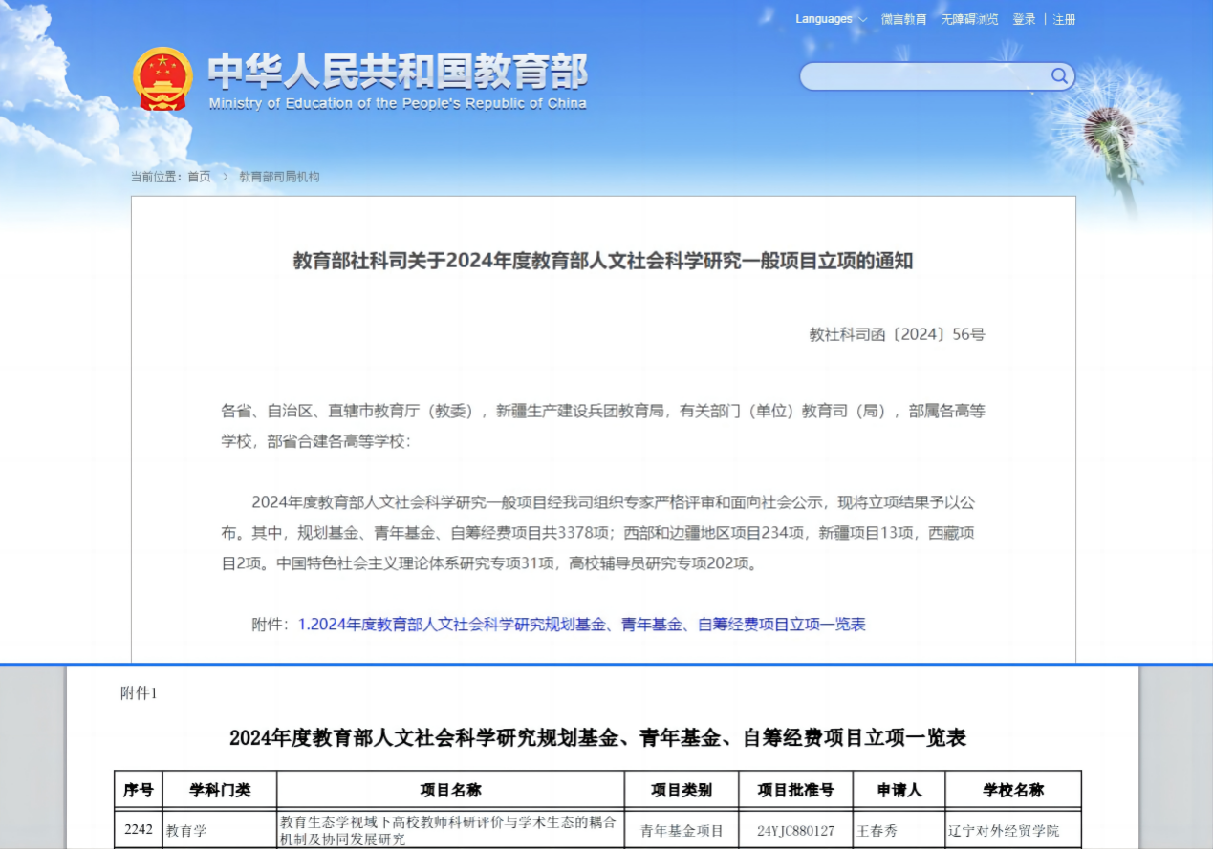This screenshot has height=849, width=1213.
Task: Click the English ministry name subtitle
Action: point(398,103)
